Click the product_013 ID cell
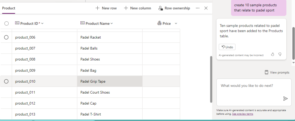295x121 pixels. coord(44,114)
